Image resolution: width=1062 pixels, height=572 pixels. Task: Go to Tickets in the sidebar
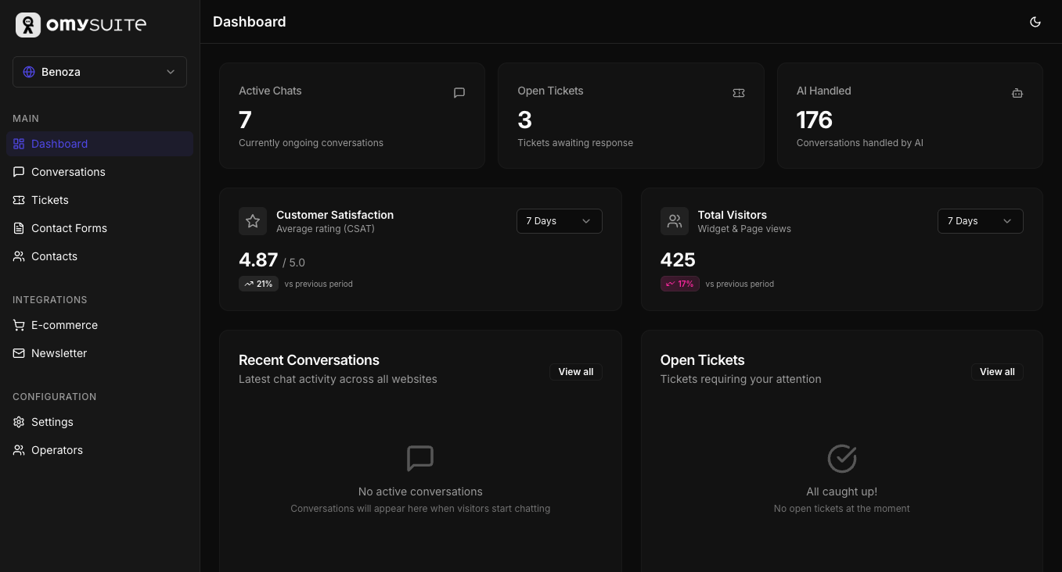click(50, 200)
